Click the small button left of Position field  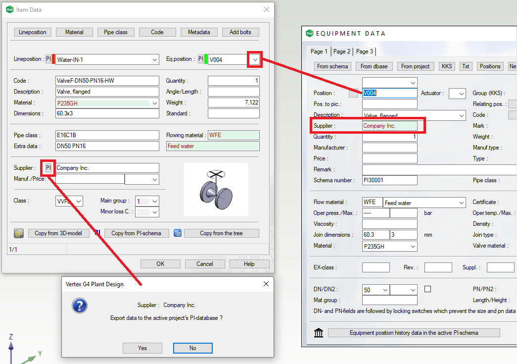point(353,93)
